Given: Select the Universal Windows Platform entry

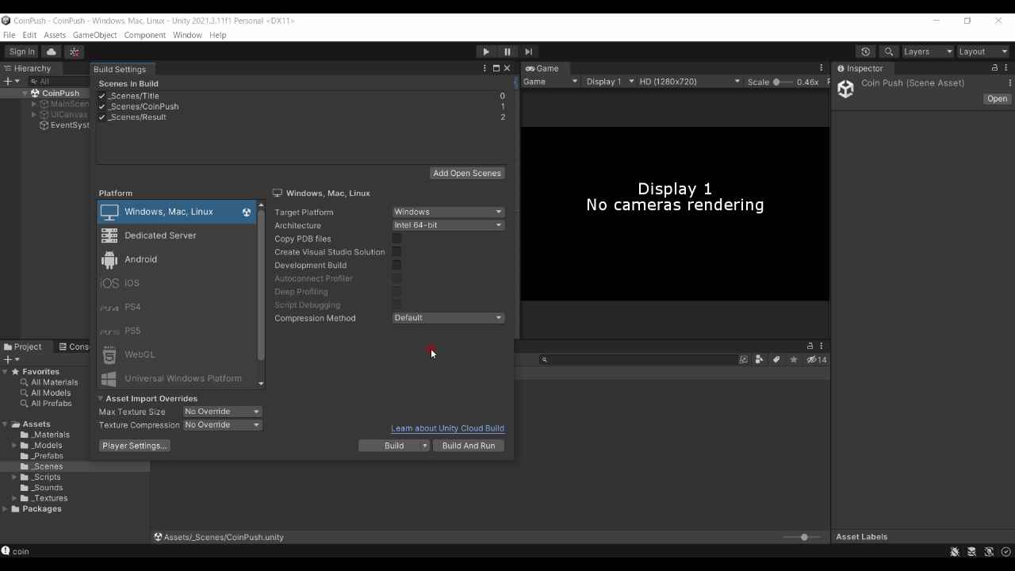Looking at the screenshot, I should tap(176, 378).
